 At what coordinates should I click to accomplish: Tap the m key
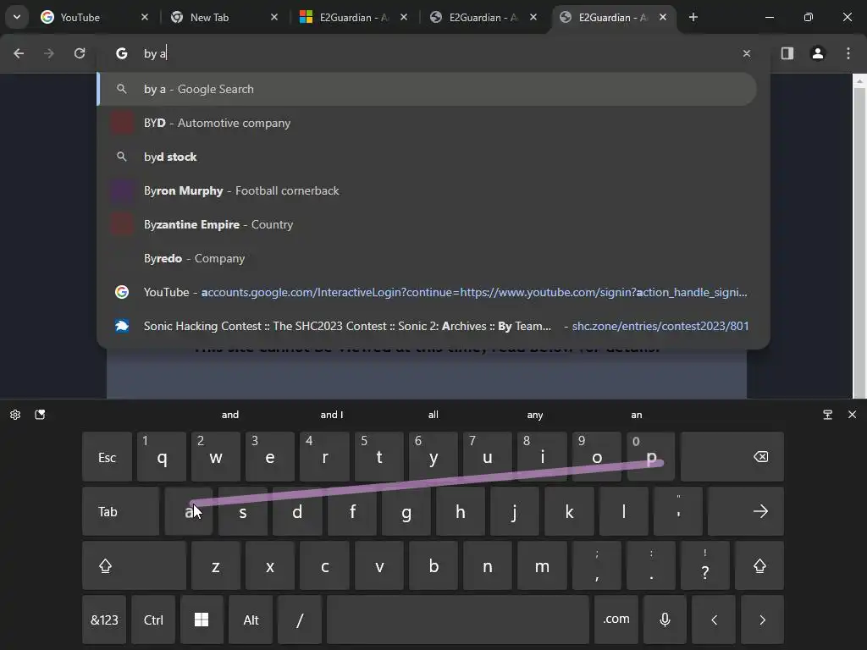[542, 565]
